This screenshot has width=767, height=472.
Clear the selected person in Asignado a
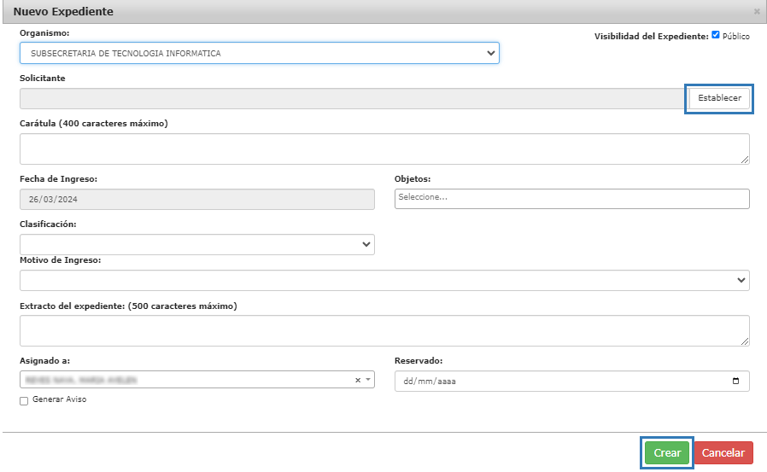click(358, 381)
